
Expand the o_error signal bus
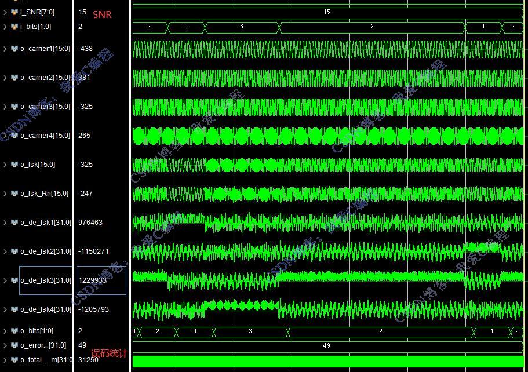[5, 345]
